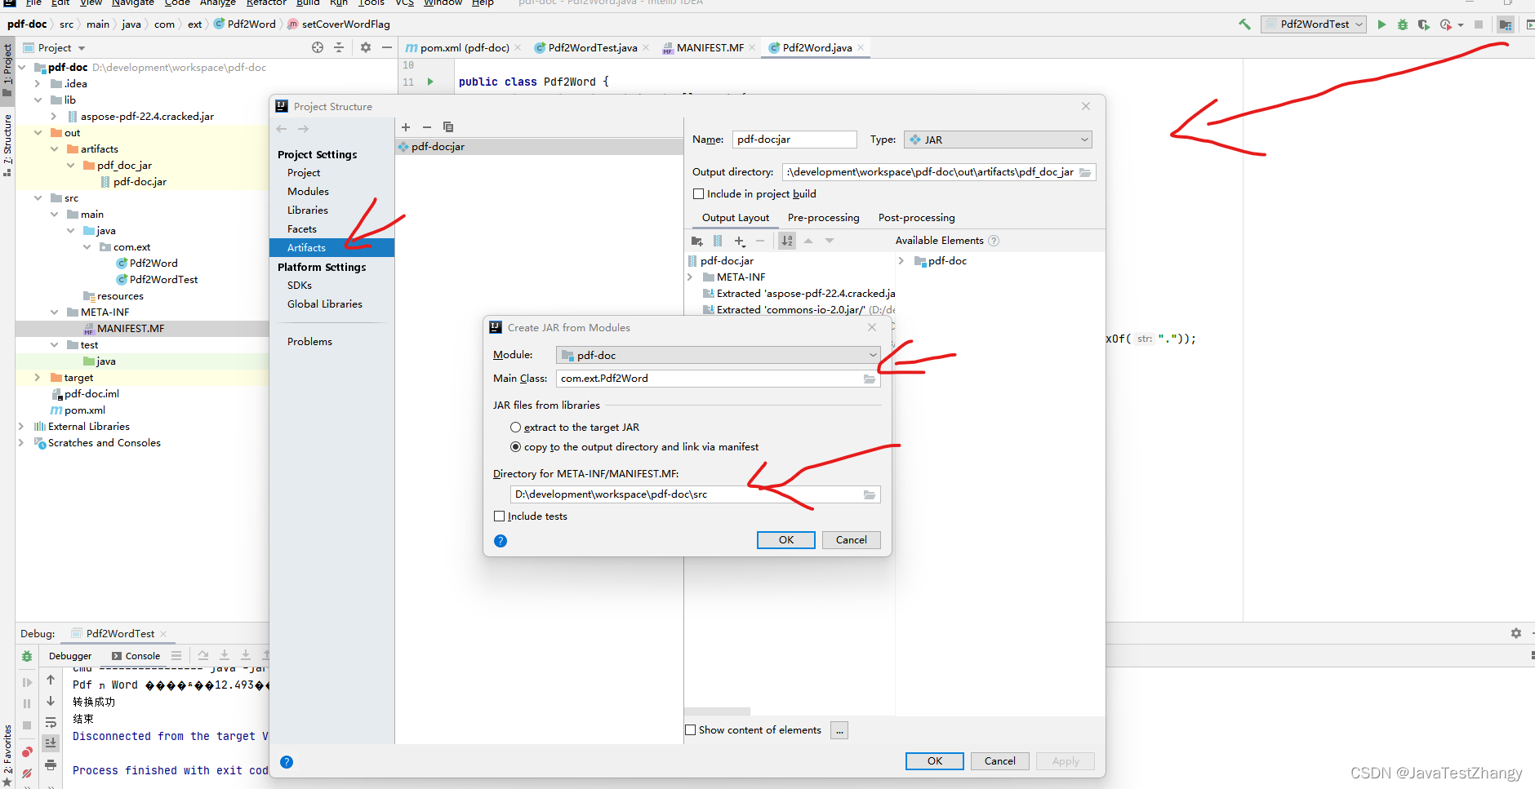
Task: Toggle soft-wrap in the console
Action: pos(51,722)
